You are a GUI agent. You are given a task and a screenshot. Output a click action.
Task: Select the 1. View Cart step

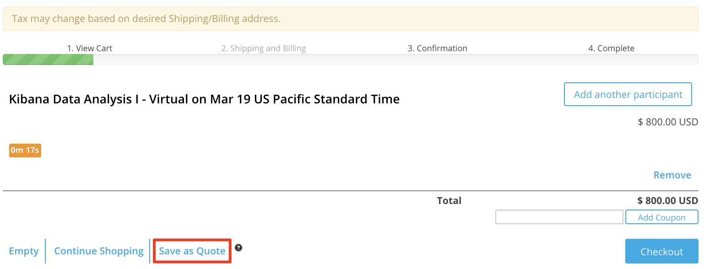tap(90, 48)
